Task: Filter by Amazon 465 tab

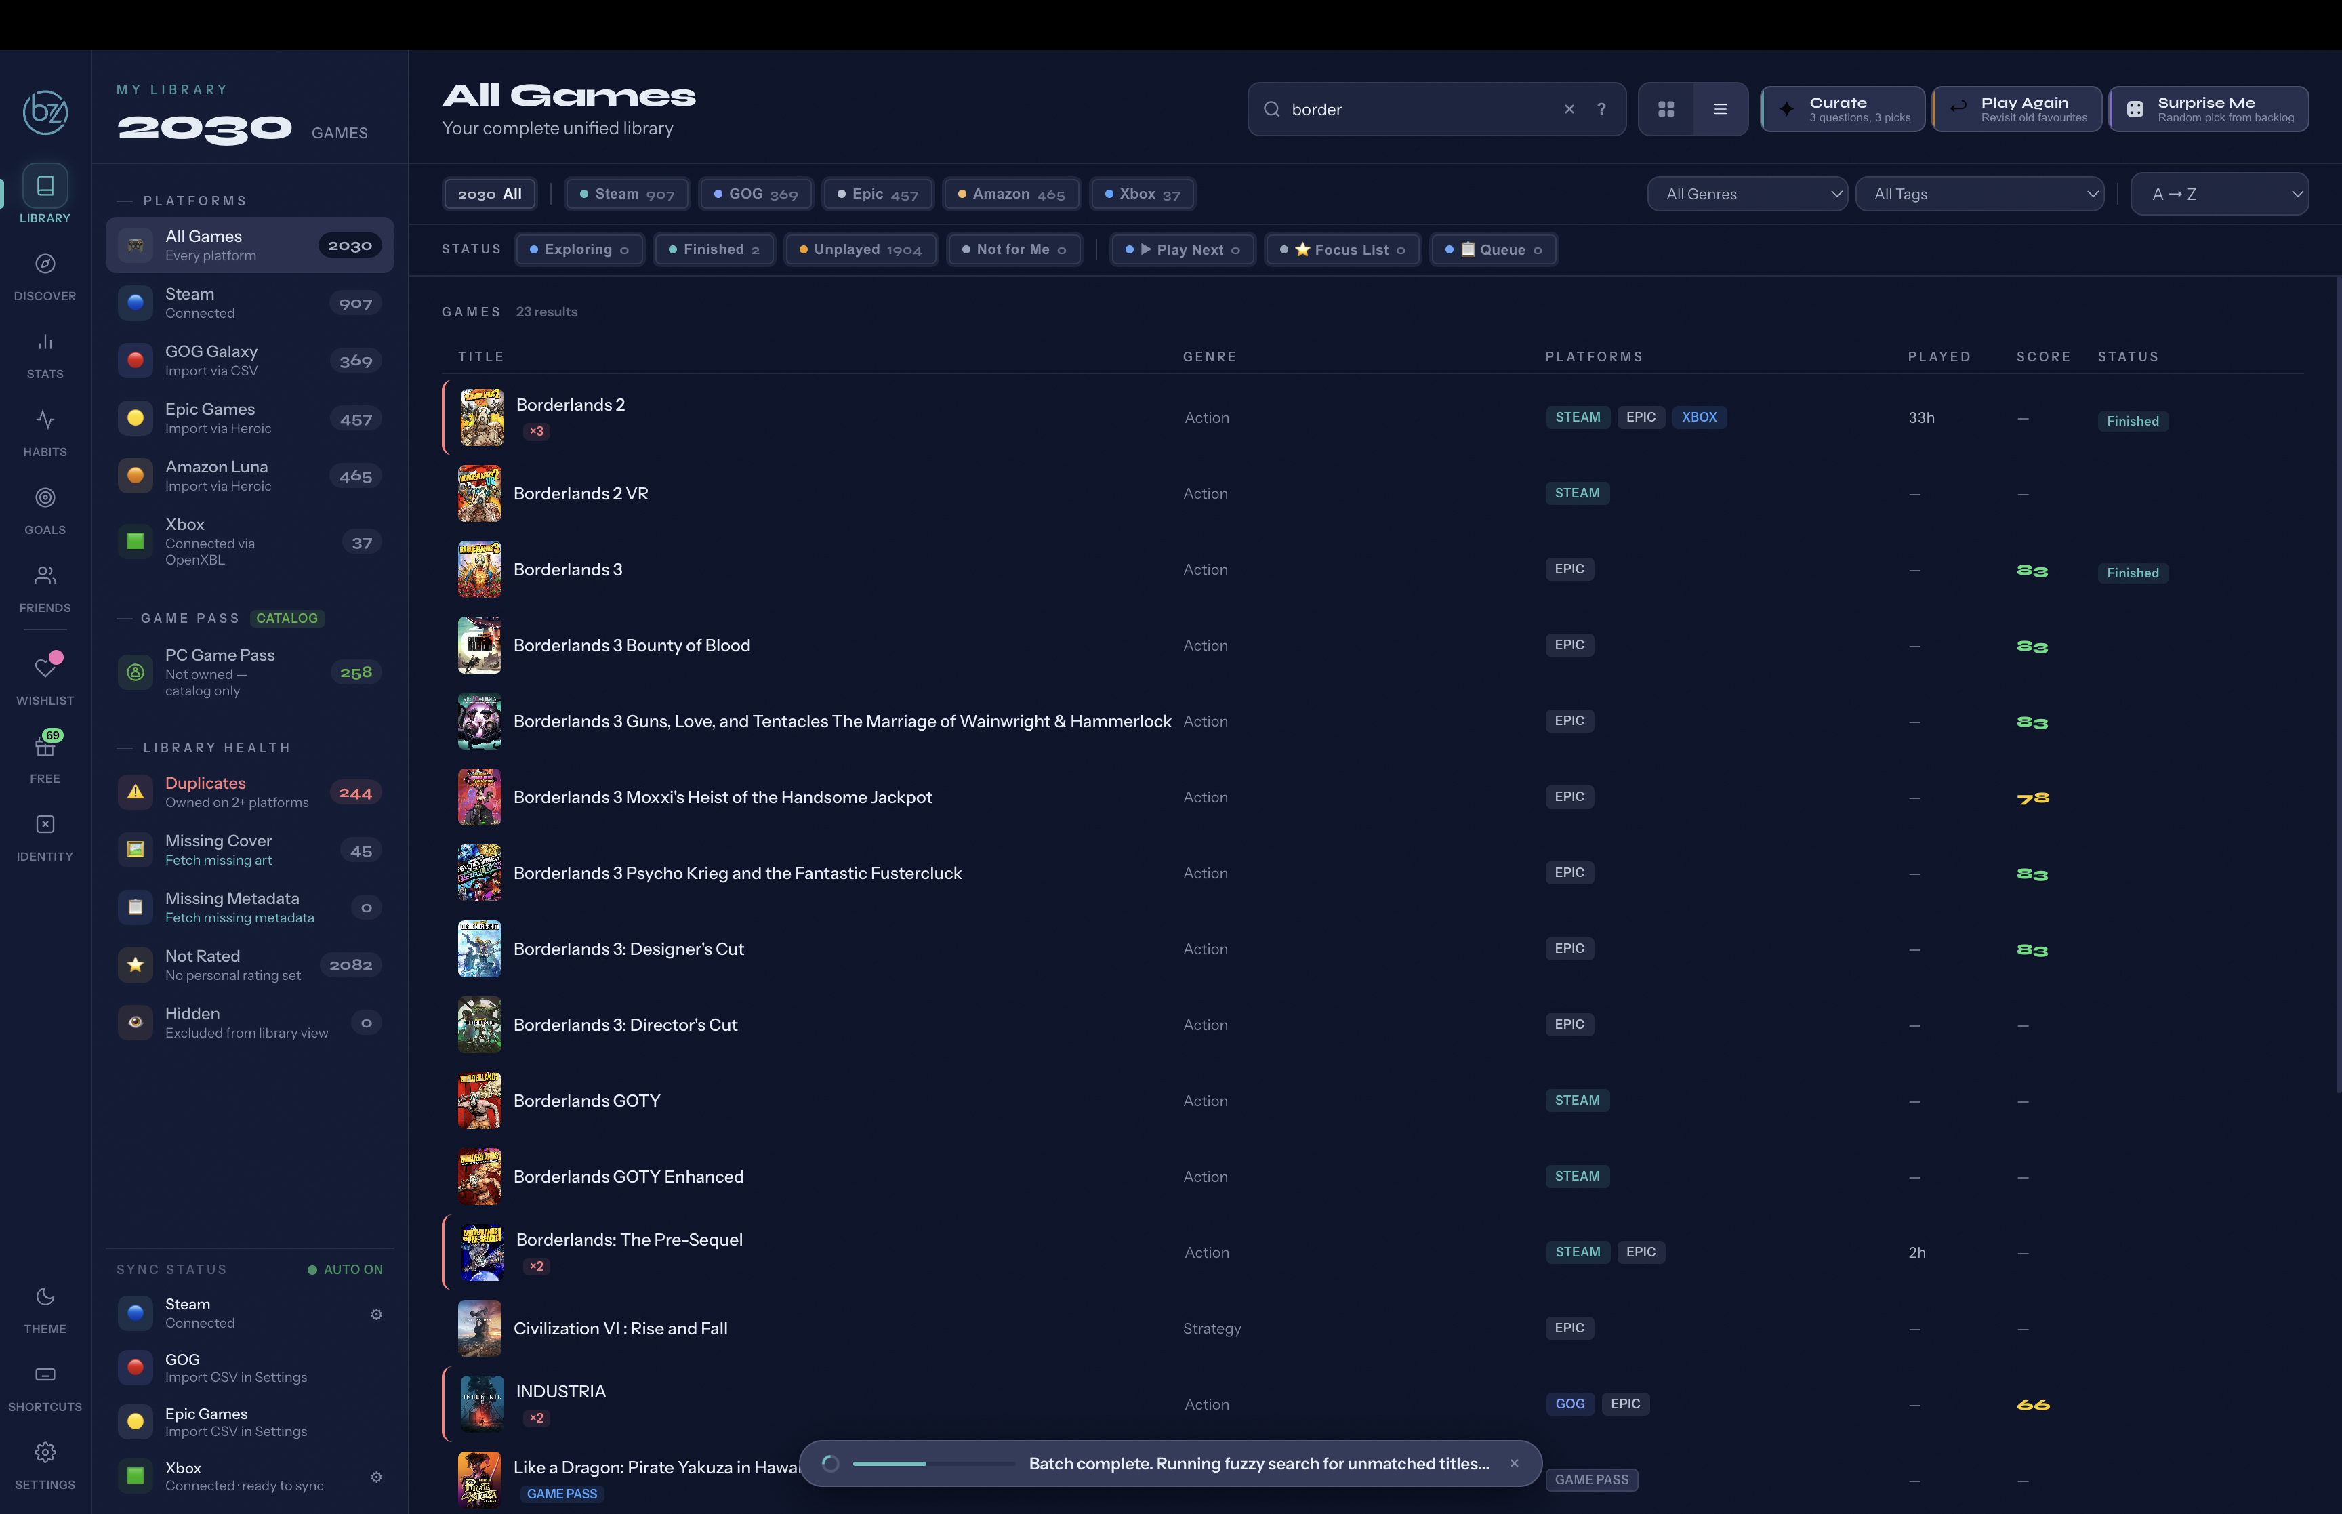Action: click(x=1011, y=194)
